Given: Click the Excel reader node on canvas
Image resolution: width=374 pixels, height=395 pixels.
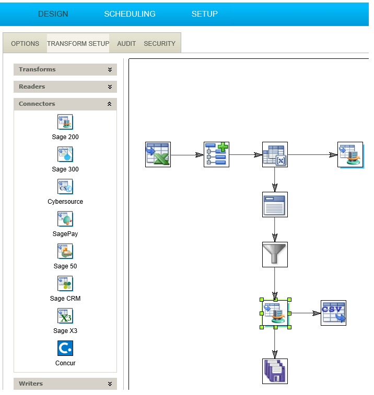Looking at the screenshot, I should pyautogui.click(x=158, y=155).
